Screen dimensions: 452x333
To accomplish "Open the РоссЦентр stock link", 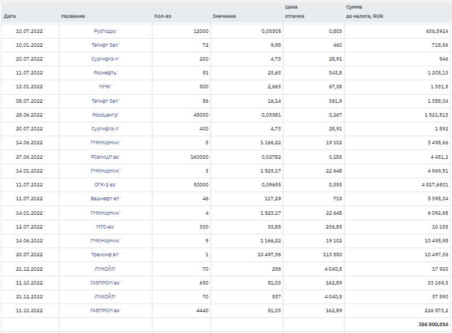I will point(104,115).
